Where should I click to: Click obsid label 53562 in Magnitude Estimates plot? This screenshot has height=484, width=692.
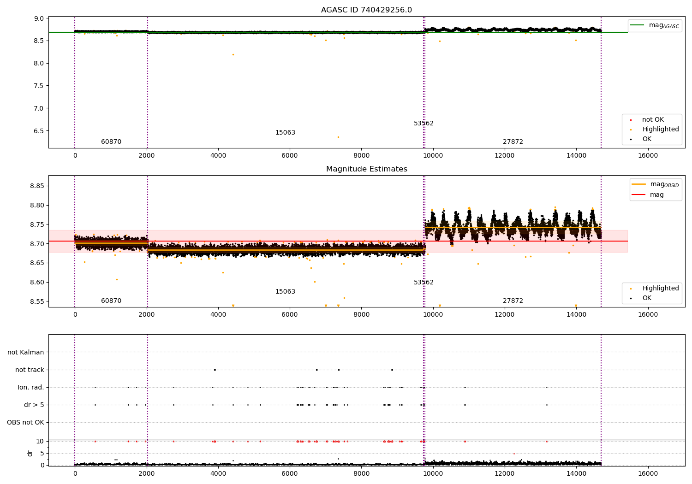pyautogui.click(x=424, y=283)
